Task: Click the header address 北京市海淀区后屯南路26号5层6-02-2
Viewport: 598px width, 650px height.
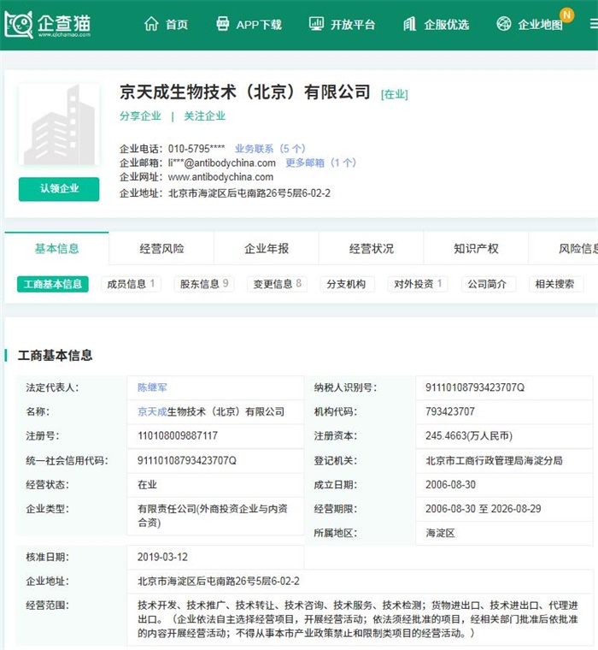Action: pos(249,193)
